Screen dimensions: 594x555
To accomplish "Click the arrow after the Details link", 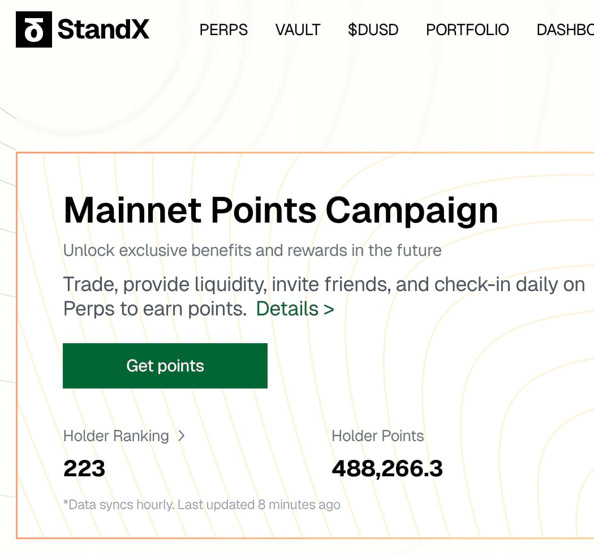I will pos(328,310).
